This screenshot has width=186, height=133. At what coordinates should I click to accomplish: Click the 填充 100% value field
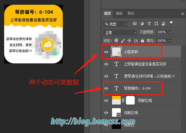point(161,41)
